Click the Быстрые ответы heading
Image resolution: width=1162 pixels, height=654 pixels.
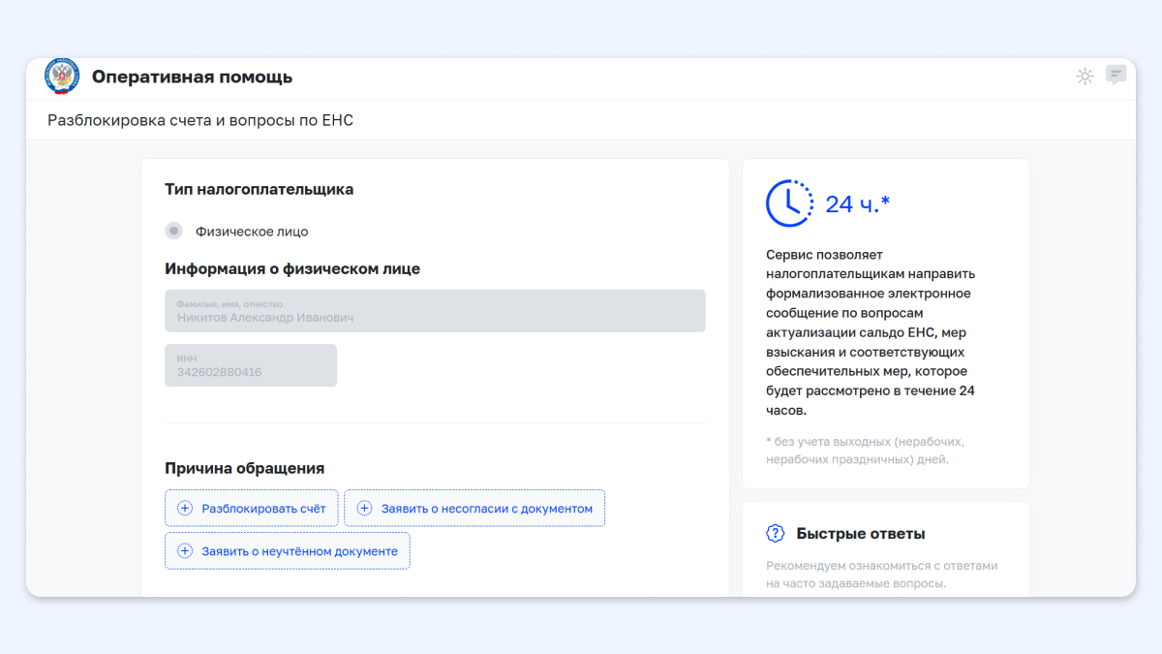coord(861,534)
